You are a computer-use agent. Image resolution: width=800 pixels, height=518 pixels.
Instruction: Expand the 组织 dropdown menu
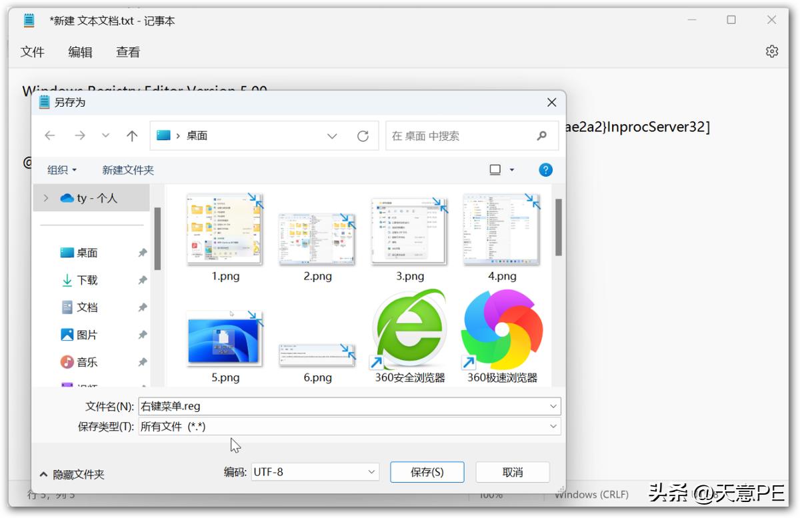(61, 169)
